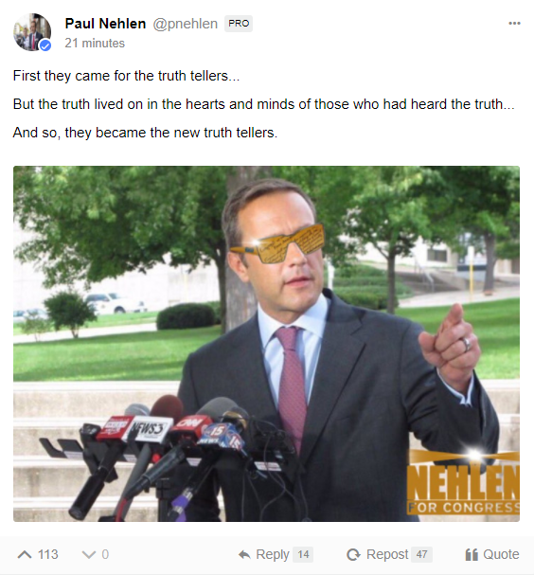Click the Repost label text
The height and width of the screenshot is (575, 534).
click(x=387, y=554)
